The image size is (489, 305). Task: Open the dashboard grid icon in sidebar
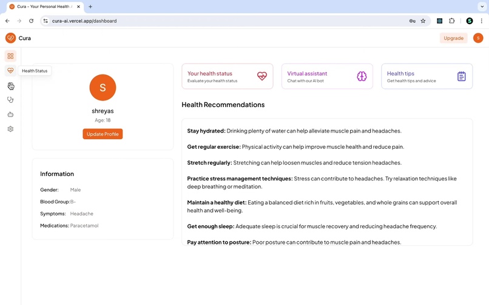pos(10,56)
